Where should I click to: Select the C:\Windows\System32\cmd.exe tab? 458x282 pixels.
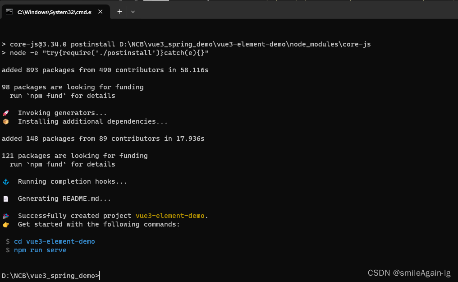coord(54,12)
